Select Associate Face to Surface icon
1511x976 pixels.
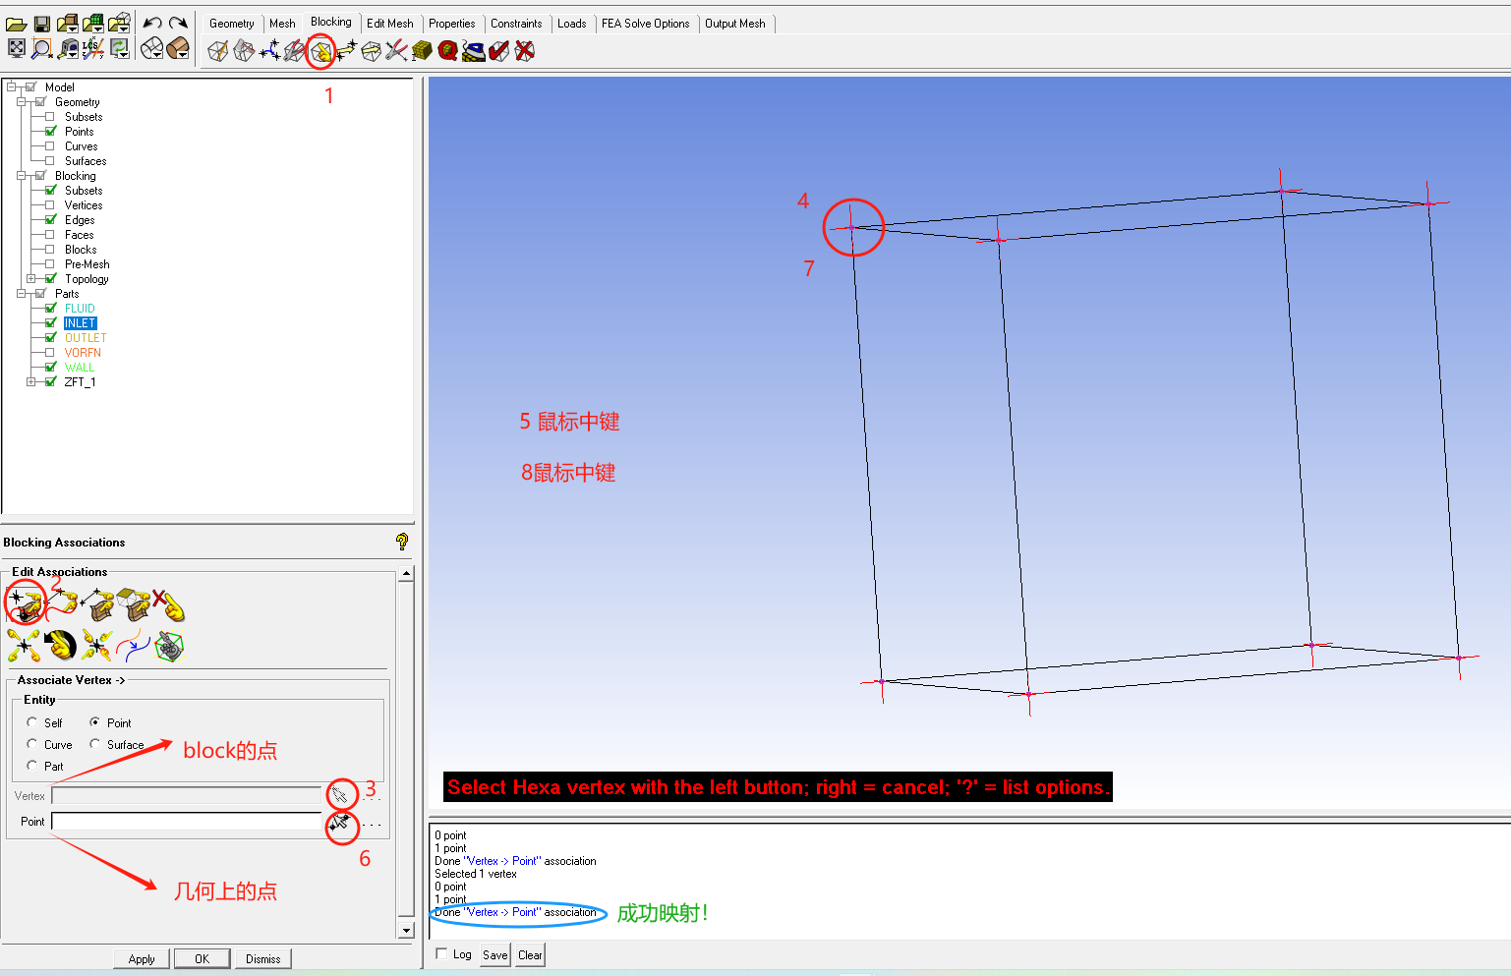pyautogui.click(x=133, y=603)
